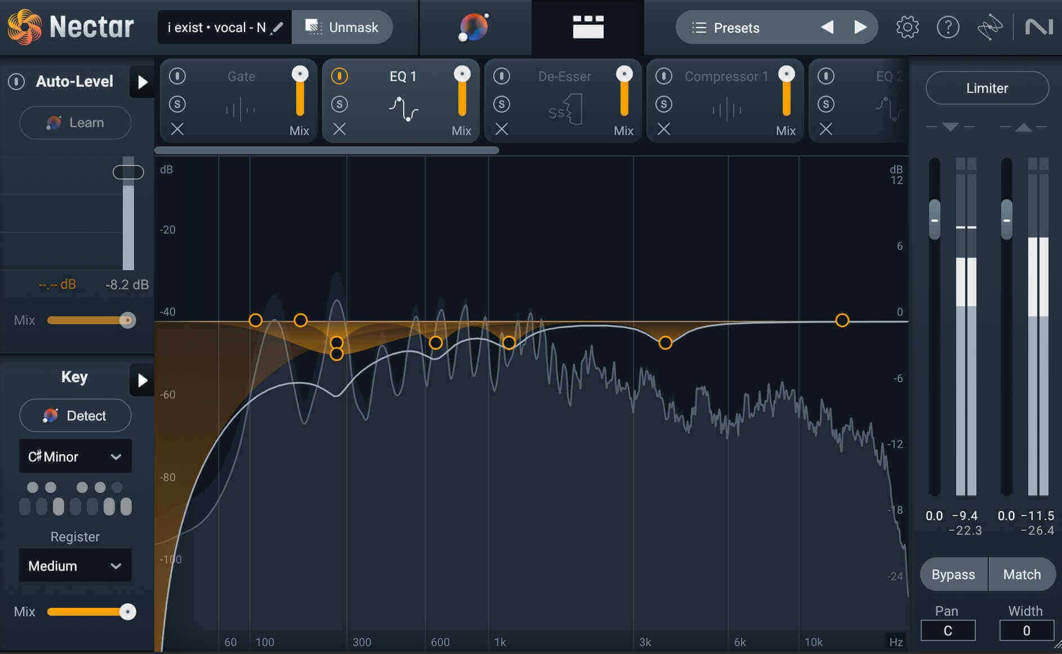Click the Unmask button

coord(342,27)
